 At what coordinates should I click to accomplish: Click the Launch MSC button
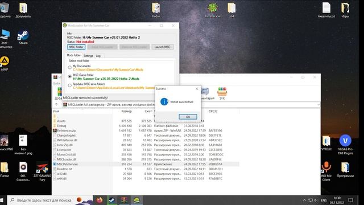[162, 47]
